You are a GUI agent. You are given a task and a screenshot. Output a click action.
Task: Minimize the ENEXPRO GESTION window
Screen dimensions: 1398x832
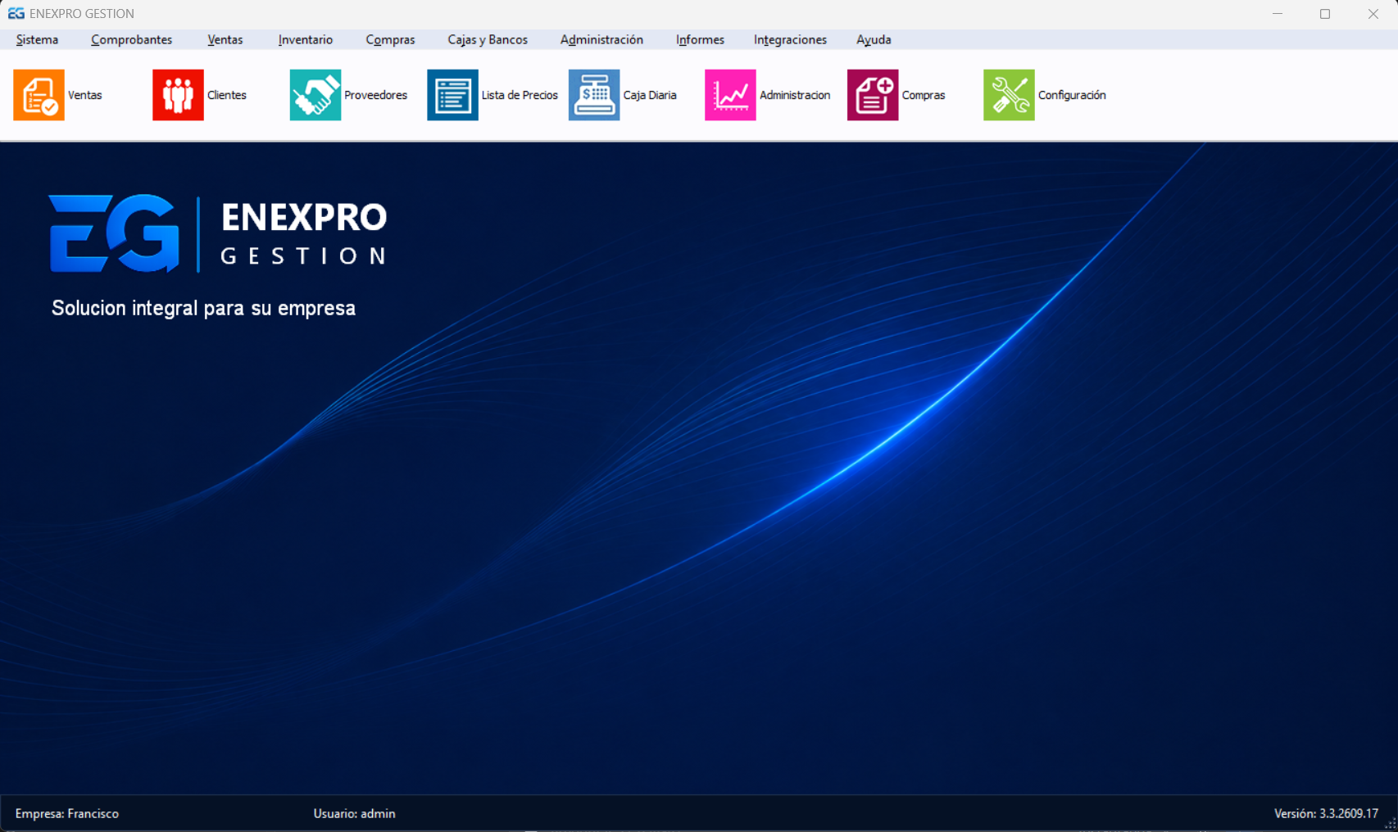(1278, 14)
